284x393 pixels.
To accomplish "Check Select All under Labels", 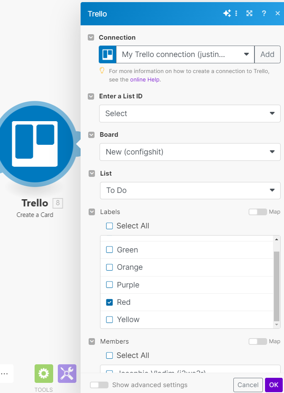I will (x=110, y=226).
